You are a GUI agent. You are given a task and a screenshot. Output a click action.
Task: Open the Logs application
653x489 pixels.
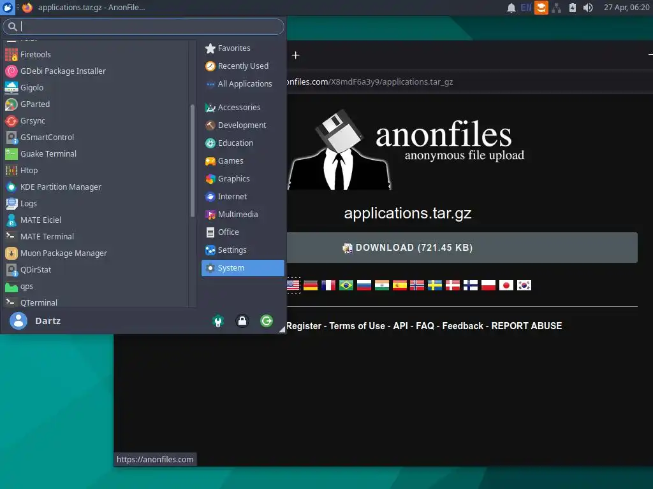point(96,204)
